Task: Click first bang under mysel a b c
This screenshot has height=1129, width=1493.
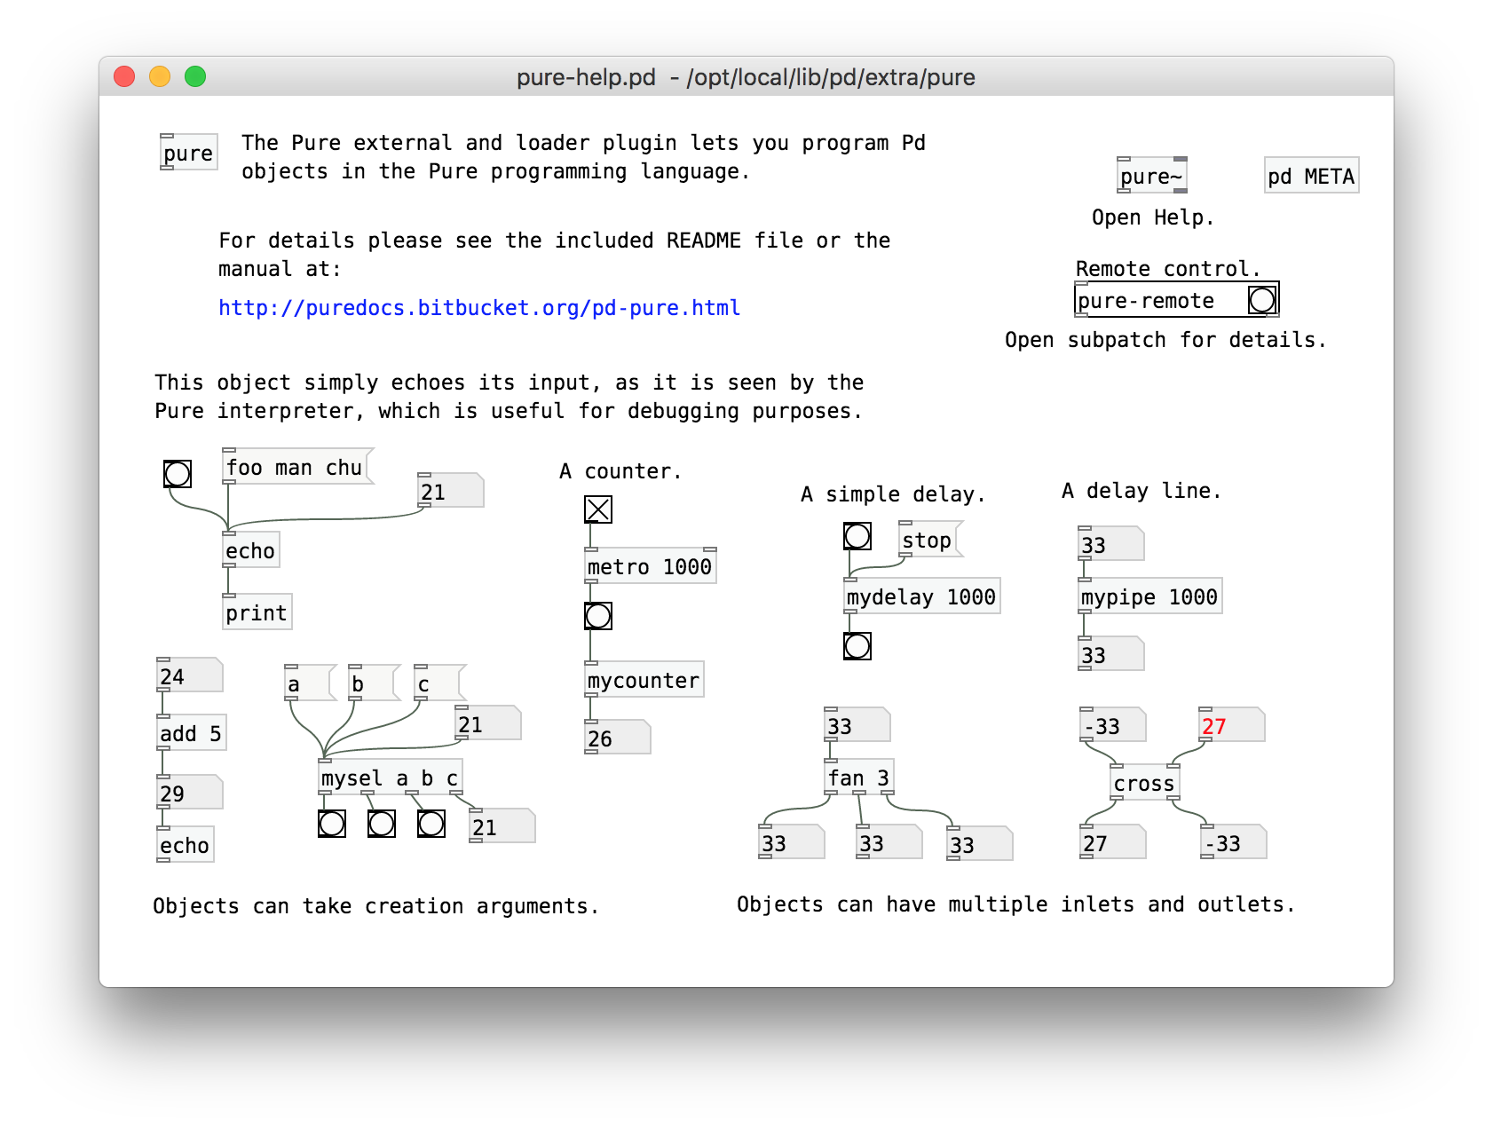Action: coord(332,824)
